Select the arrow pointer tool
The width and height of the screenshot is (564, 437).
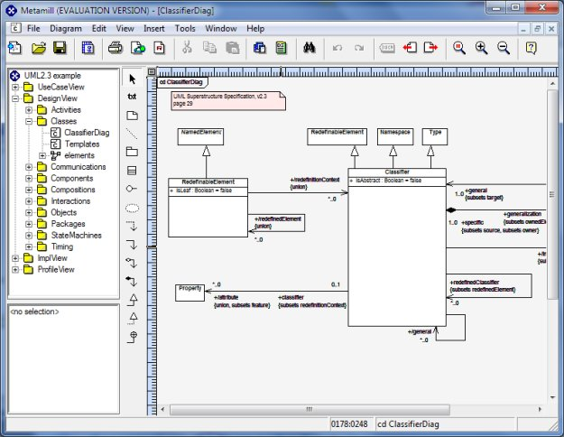133,79
